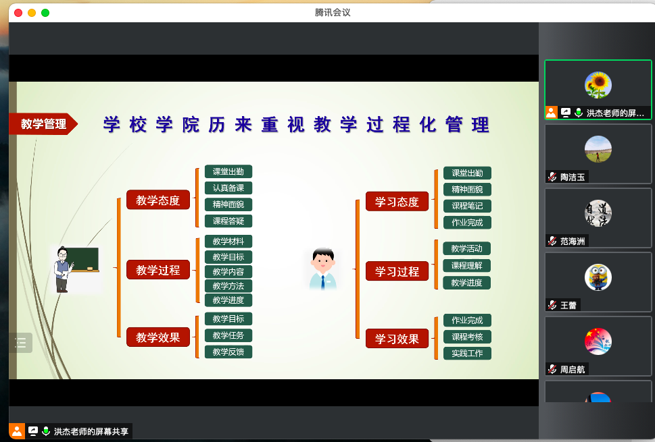Viewport: 655px width, 442px height.
Task: Click screen-share icon in bottom status bar
Action: [33, 431]
